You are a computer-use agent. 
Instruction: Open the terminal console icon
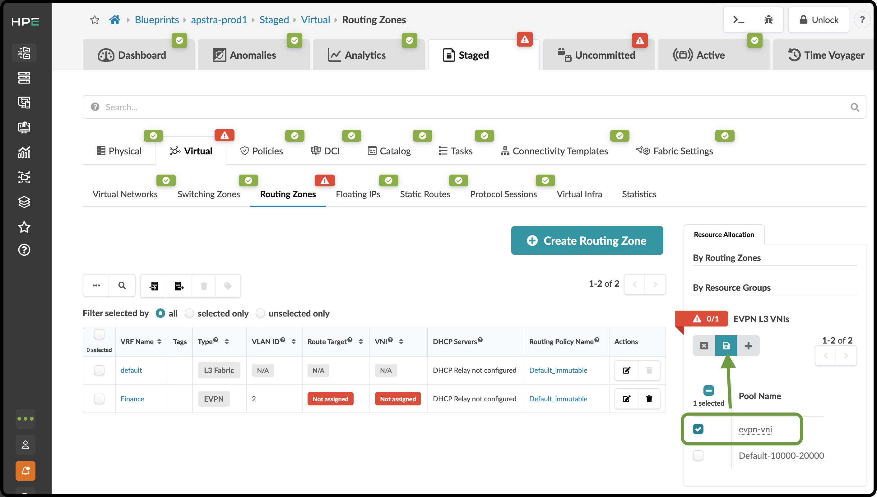click(739, 20)
